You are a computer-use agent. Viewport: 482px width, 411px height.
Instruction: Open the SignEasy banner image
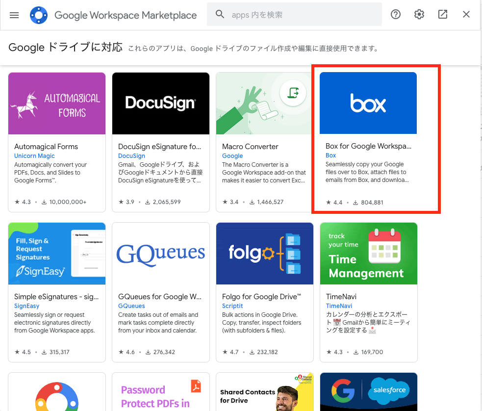[x=57, y=254]
